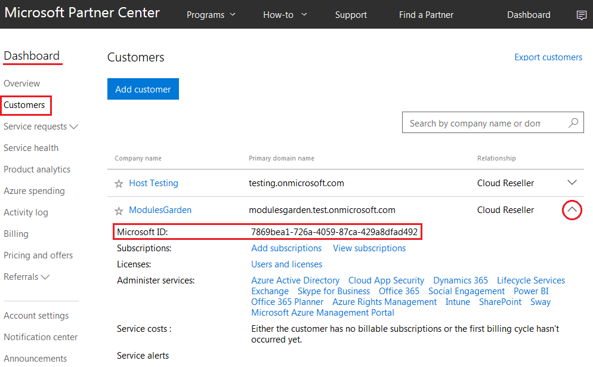The width and height of the screenshot is (593, 367).
Task: Select Overview in sidebar
Action: click(21, 83)
